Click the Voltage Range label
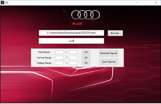Screen dimensions: 161x104 [44, 63]
